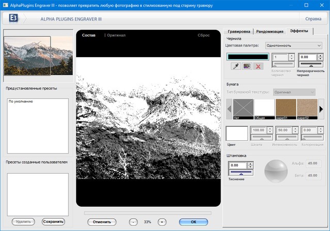Confirm with the OK button
The width and height of the screenshot is (330, 231).
(x=193, y=222)
